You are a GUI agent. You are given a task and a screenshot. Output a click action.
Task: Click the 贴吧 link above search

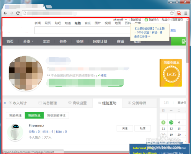pyautogui.click(x=58, y=23)
